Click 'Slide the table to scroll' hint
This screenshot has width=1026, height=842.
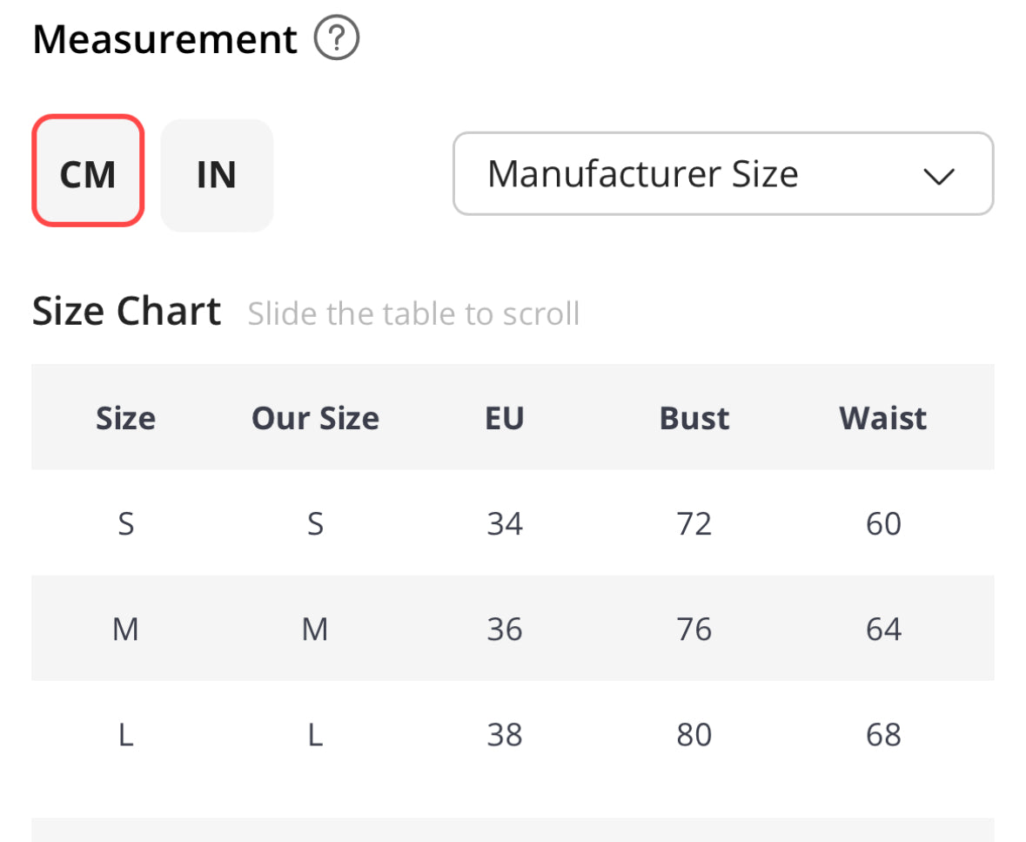[413, 313]
